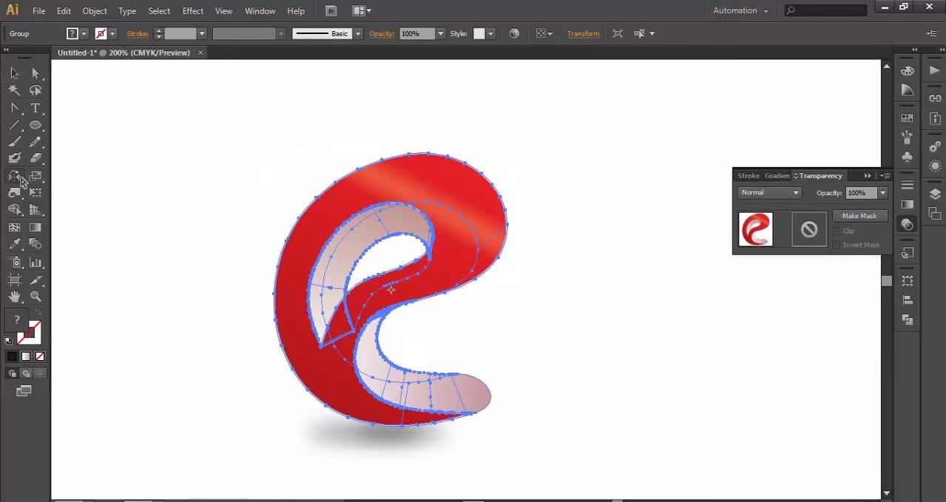Click the Make Mask button
The width and height of the screenshot is (946, 502).
pos(859,215)
